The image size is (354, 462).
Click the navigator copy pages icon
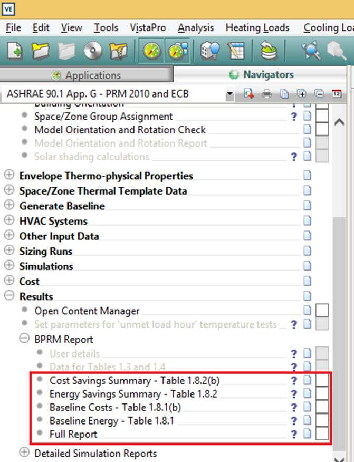[x=284, y=94]
